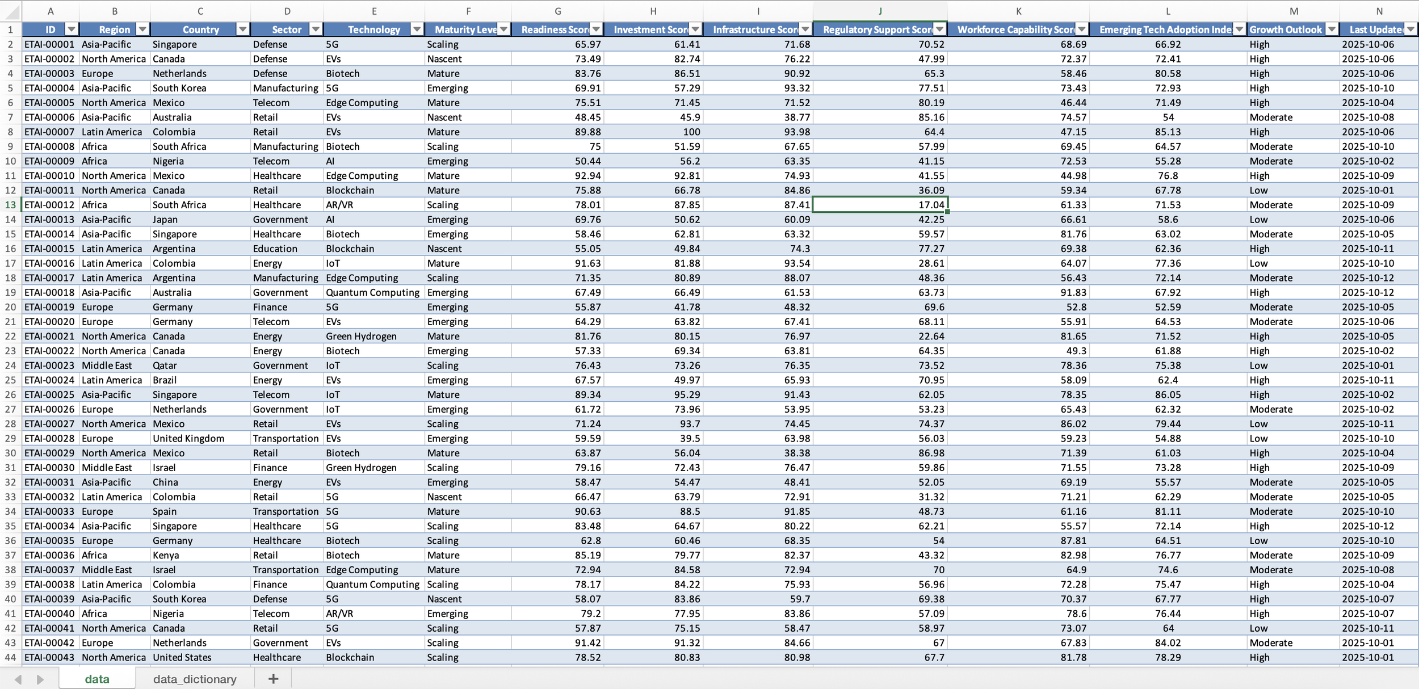The height and width of the screenshot is (689, 1419).
Task: Select column J header
Action: click(880, 11)
